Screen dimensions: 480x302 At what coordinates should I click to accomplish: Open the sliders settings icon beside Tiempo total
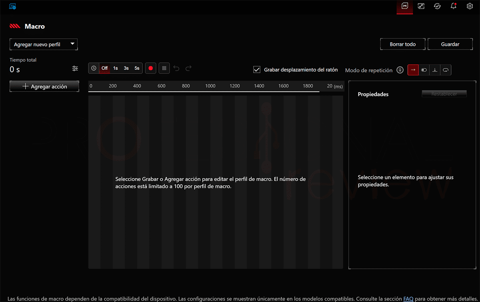pyautogui.click(x=75, y=68)
